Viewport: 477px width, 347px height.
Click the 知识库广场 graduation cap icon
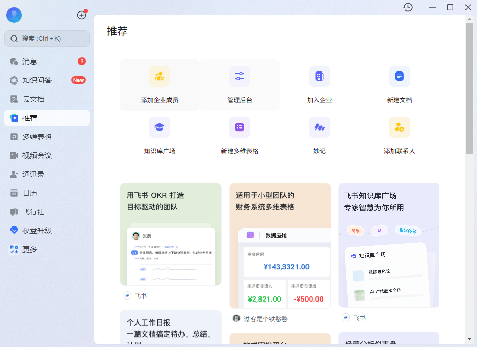tap(160, 127)
